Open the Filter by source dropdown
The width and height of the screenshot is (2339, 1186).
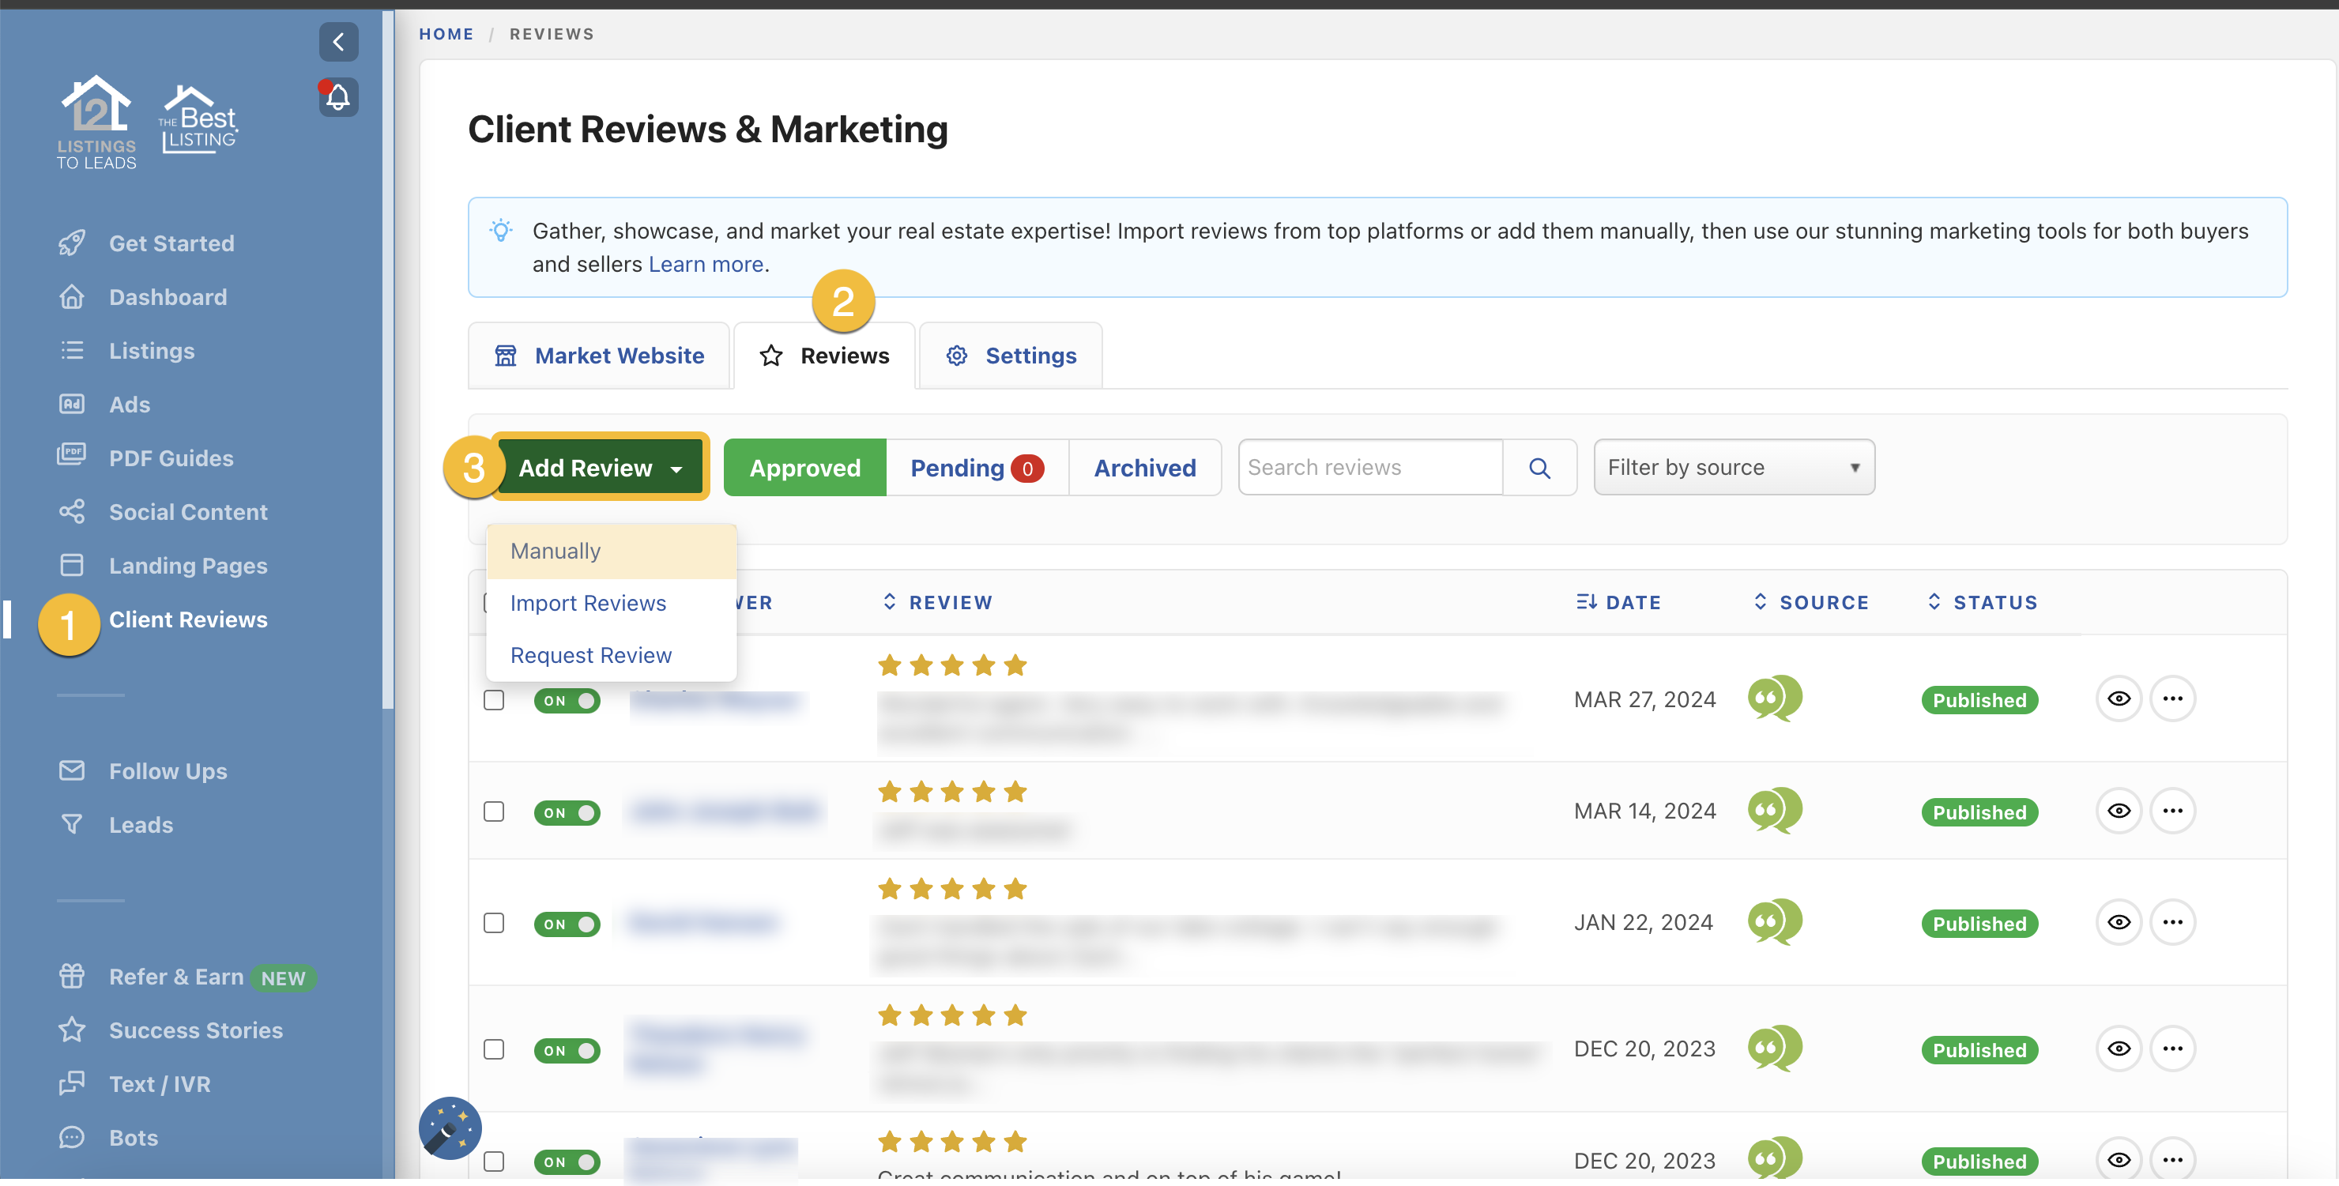[1732, 467]
